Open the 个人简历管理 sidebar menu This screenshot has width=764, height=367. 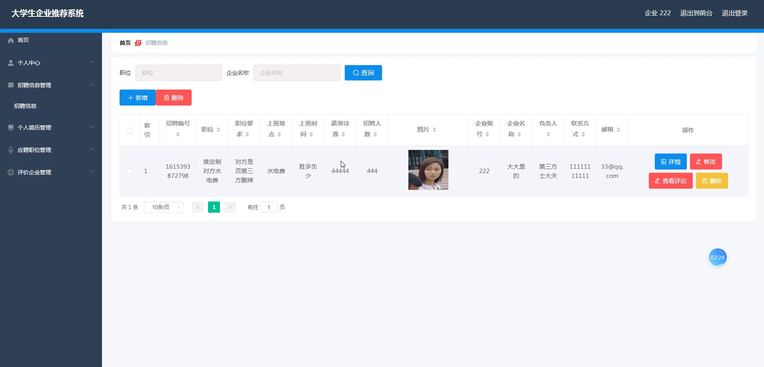pos(51,128)
